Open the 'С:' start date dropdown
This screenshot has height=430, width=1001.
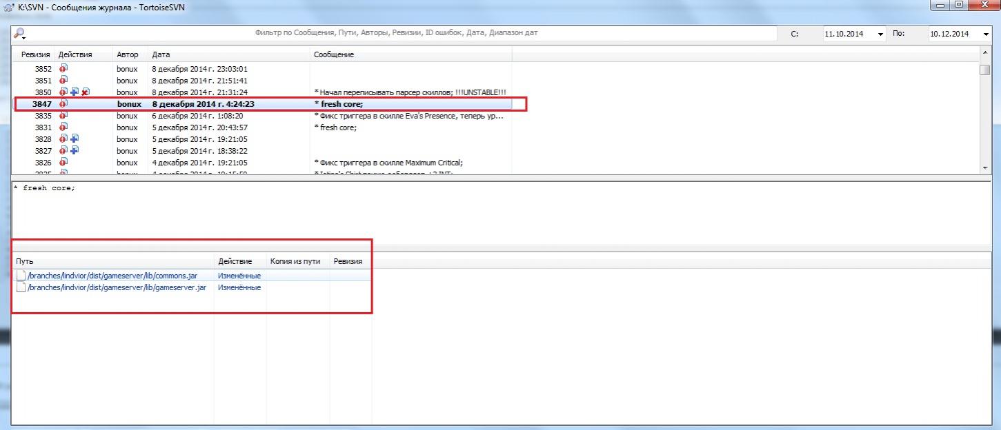click(880, 34)
